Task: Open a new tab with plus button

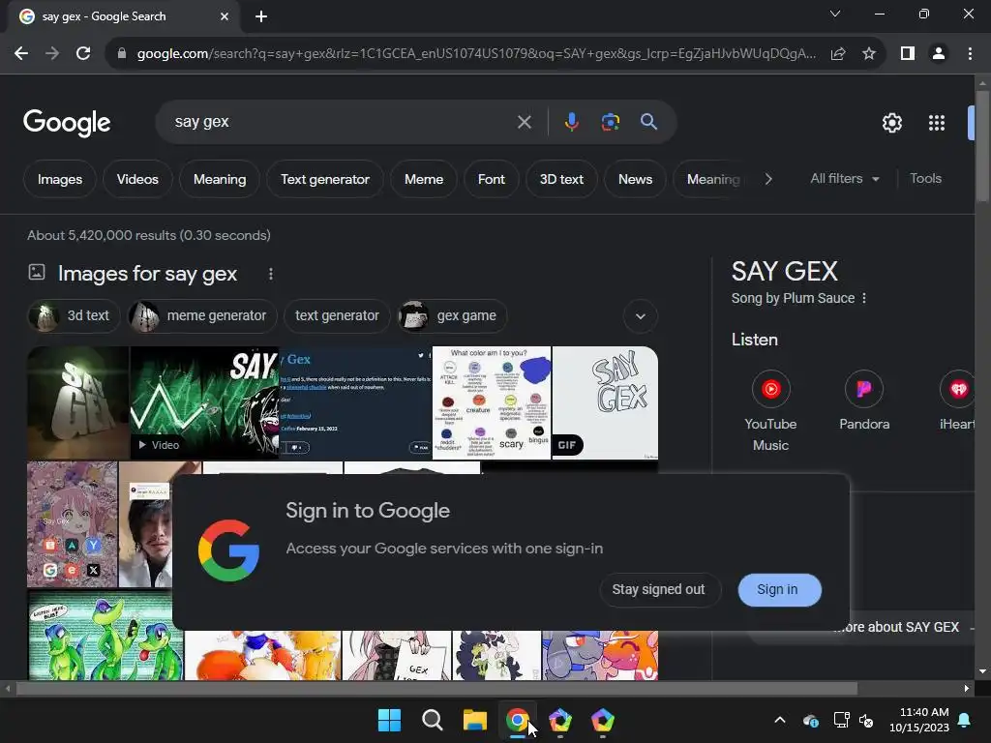Action: point(261,16)
